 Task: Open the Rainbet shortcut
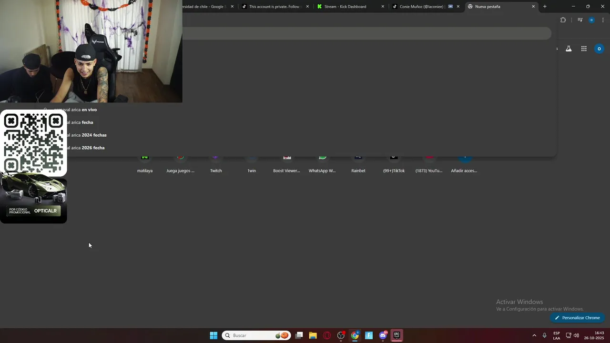pos(358,164)
